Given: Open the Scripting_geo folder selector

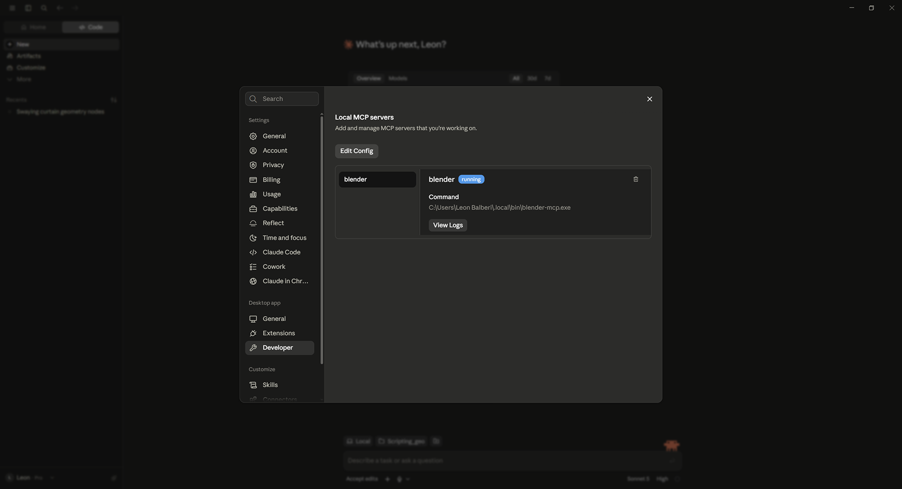Looking at the screenshot, I should tap(402, 442).
